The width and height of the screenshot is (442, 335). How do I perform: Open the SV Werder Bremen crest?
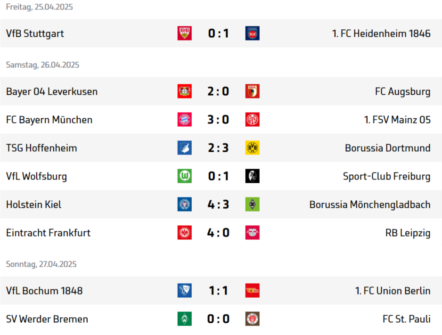(184, 319)
